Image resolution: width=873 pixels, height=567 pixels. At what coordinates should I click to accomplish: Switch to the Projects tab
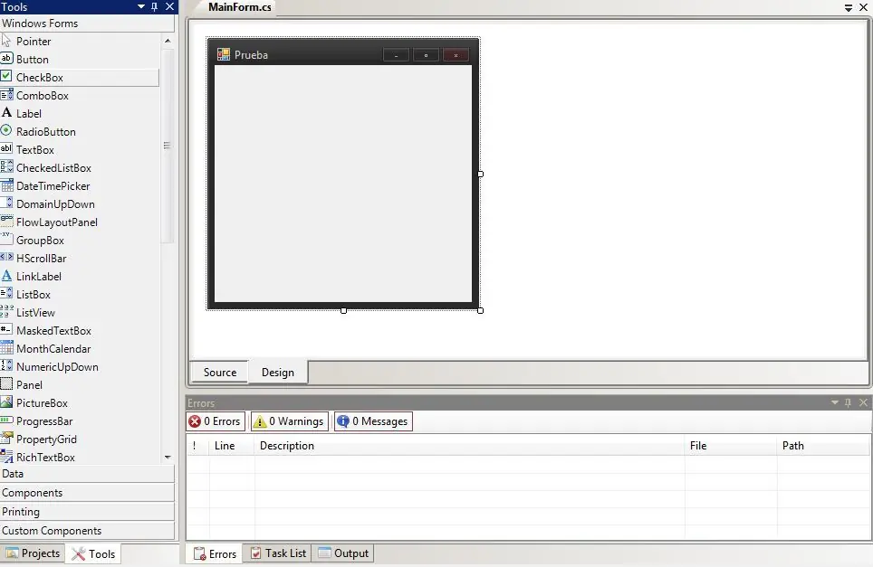tap(33, 553)
